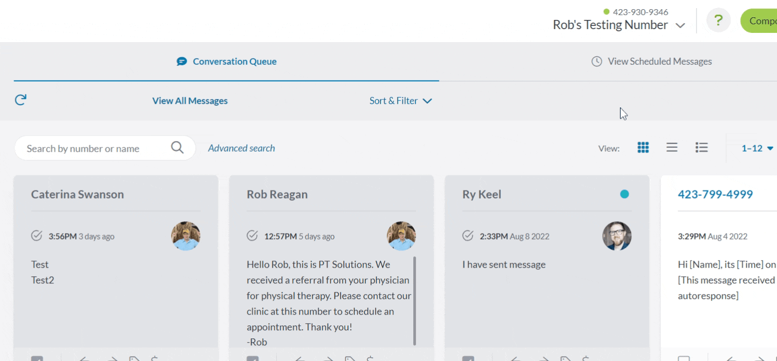Screen dimensions: 777x361
Task: Click the refresh conversations icon
Action: coord(21,100)
